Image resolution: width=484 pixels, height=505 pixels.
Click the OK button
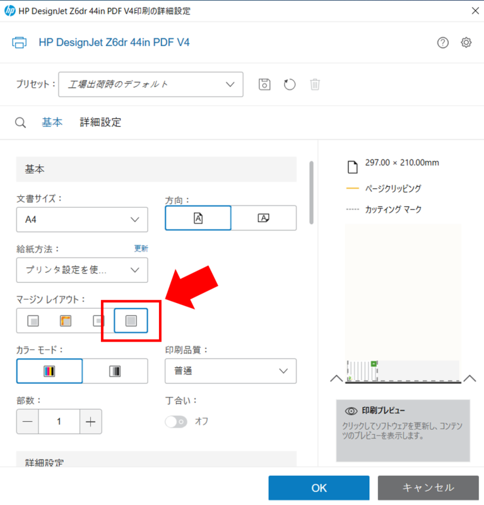319,487
